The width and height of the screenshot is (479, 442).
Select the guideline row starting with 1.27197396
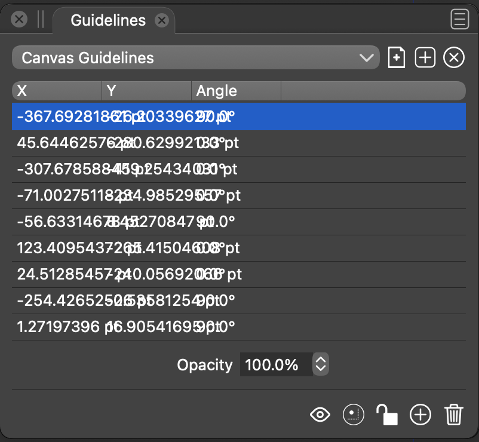pyautogui.click(x=239, y=327)
